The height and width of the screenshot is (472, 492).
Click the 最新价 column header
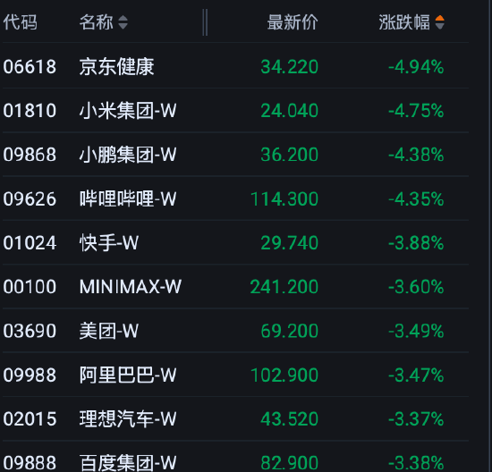click(293, 22)
